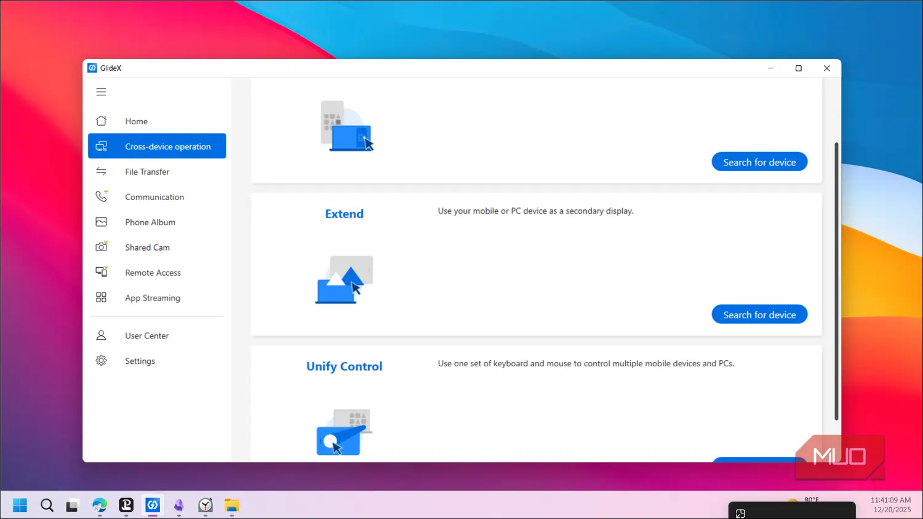Click the Extend display illustration
Screen dimensions: 923x519
coord(344,280)
